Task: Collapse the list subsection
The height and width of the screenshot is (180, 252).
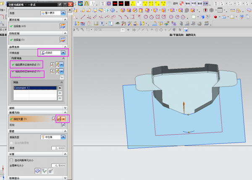Action: (62, 82)
